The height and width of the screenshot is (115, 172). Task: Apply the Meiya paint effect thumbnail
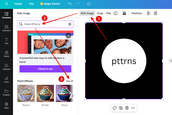tap(64, 93)
